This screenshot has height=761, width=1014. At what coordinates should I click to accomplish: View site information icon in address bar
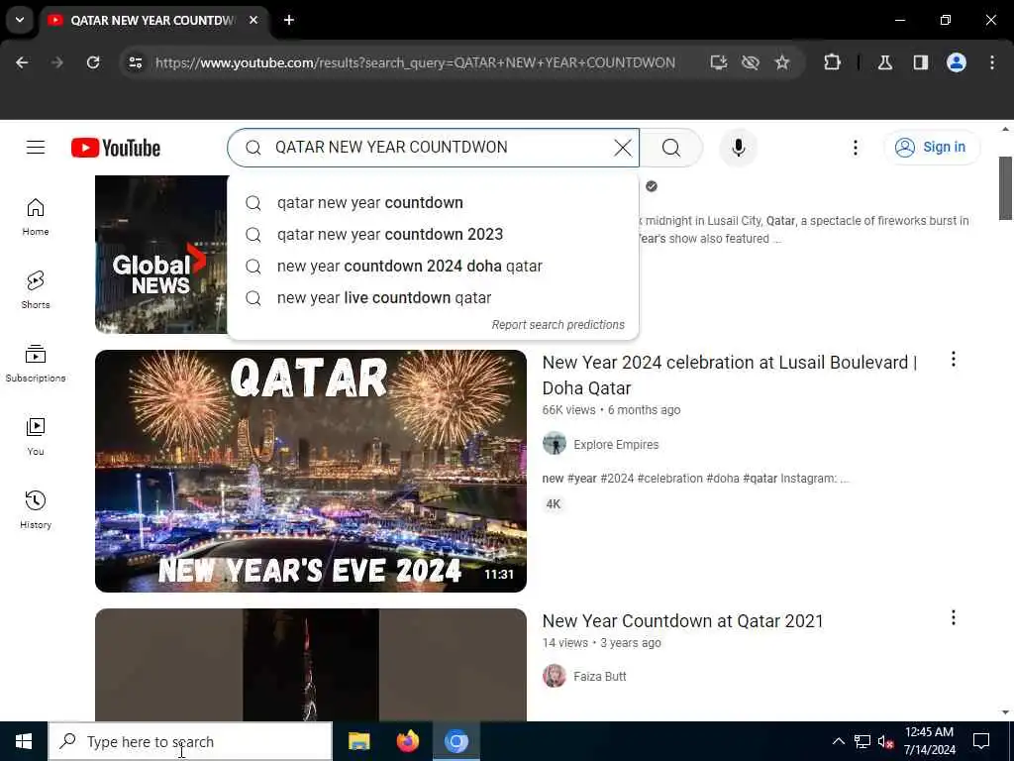point(135,62)
